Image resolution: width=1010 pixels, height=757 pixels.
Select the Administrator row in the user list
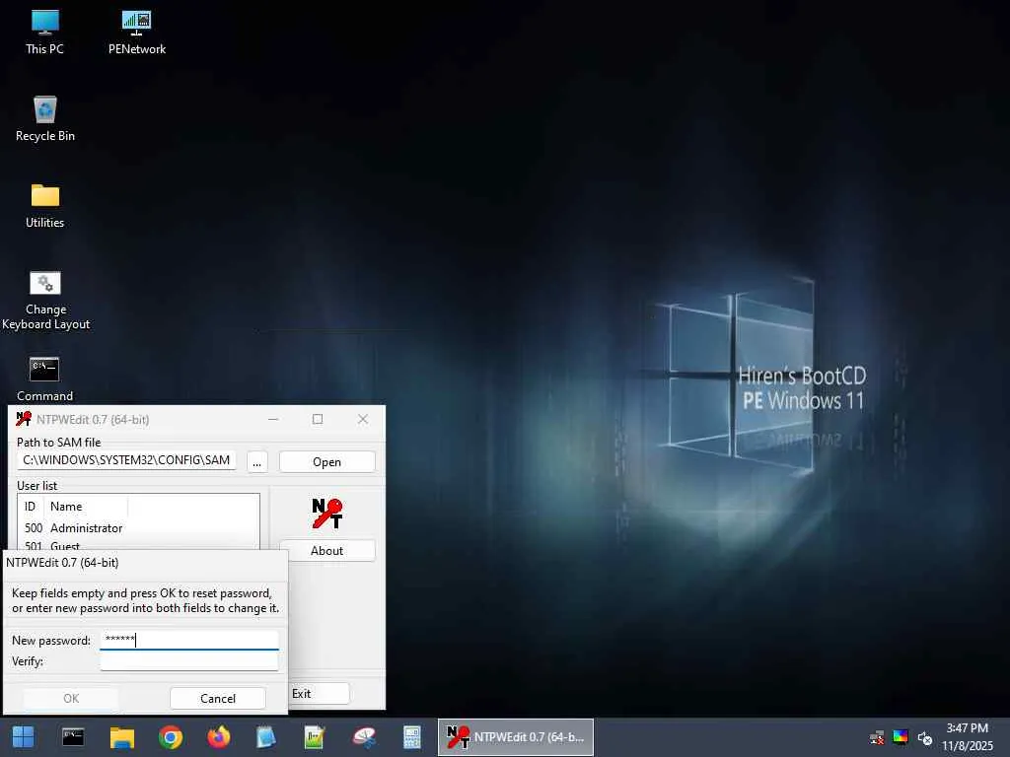[x=138, y=528]
